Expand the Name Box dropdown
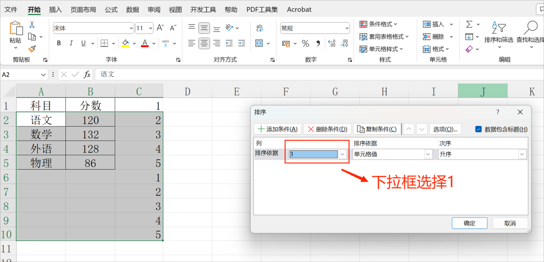The width and height of the screenshot is (544, 262). click(x=43, y=74)
